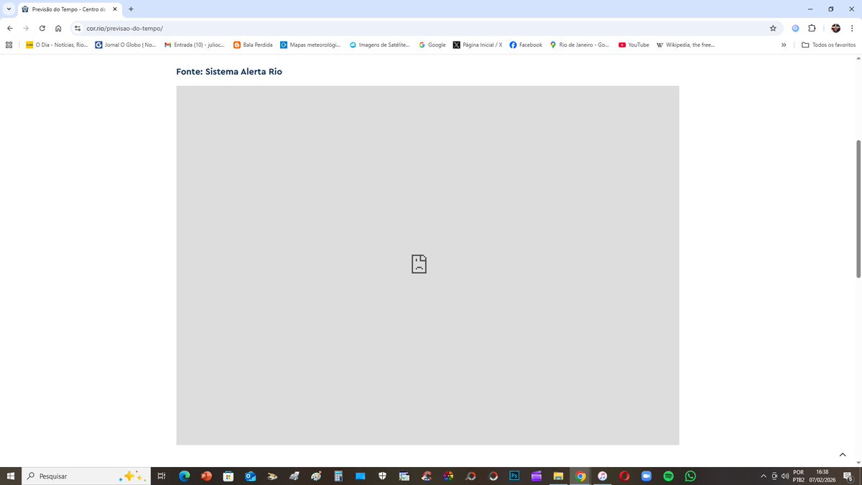The height and width of the screenshot is (485, 862).
Task: Launch Photoshop from the taskbar
Action: click(x=514, y=476)
